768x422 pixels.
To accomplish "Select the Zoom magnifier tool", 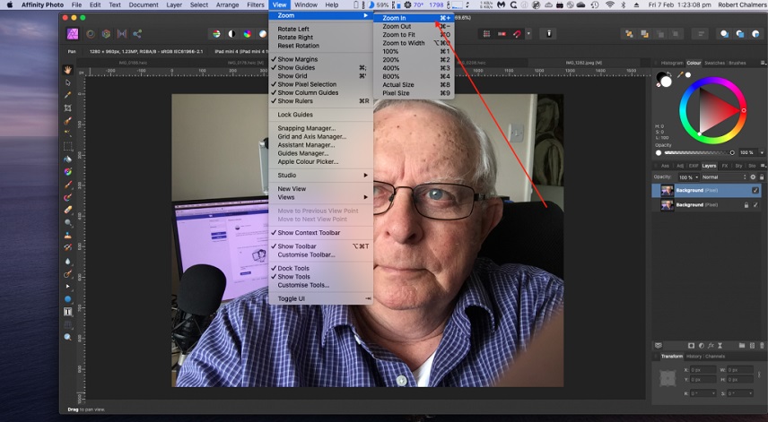I will click(x=67, y=338).
